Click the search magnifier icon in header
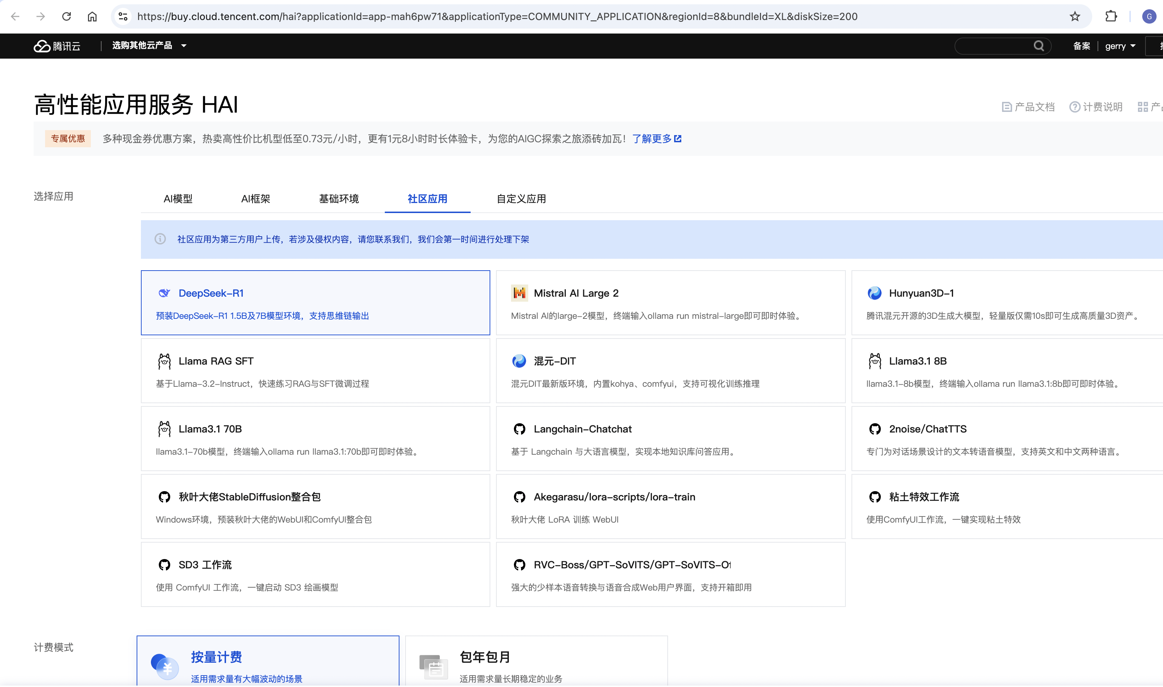The image size is (1163, 687). [1039, 46]
